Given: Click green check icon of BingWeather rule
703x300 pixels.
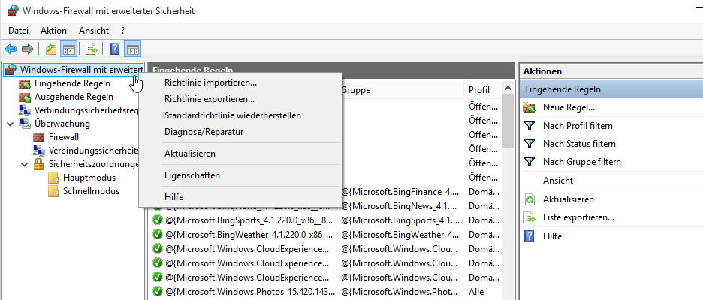Looking at the screenshot, I should 158,234.
